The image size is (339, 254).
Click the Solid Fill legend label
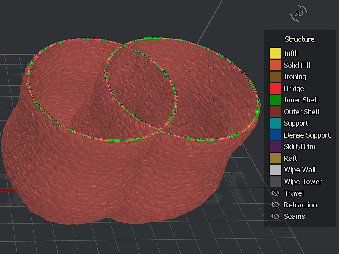[297, 65]
